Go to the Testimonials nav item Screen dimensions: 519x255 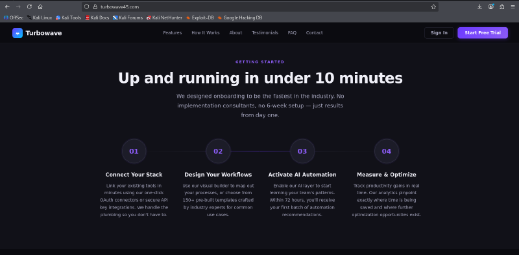coord(265,33)
